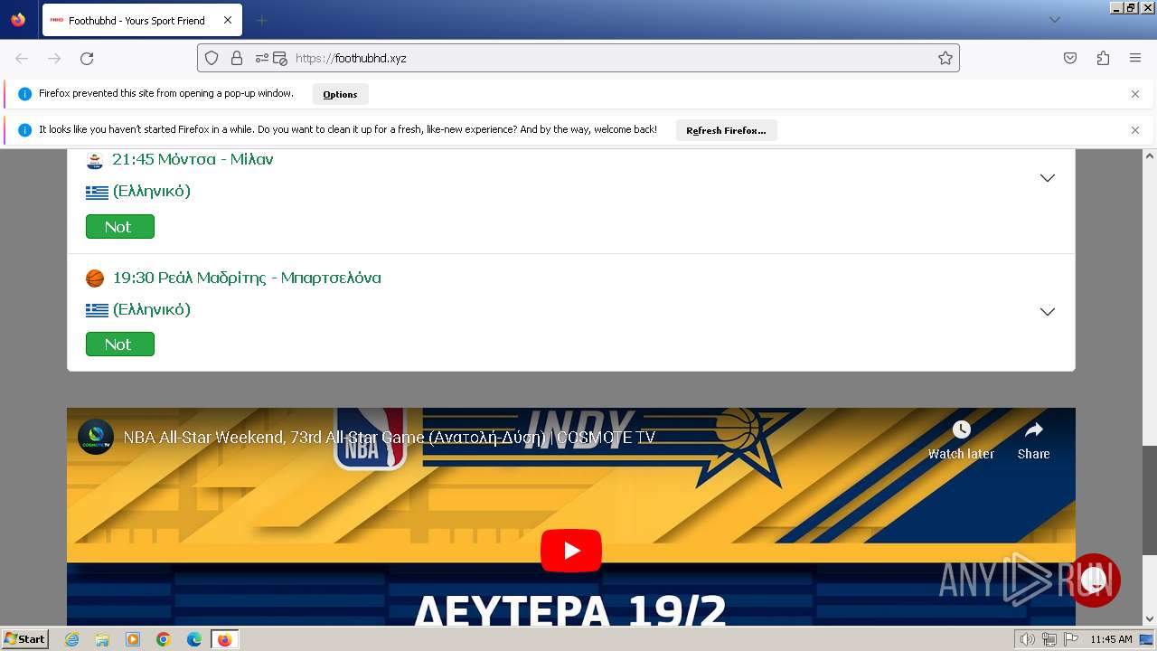This screenshot has width=1157, height=651.
Task: Switch to Firefox taskbar button
Action: tap(225, 639)
